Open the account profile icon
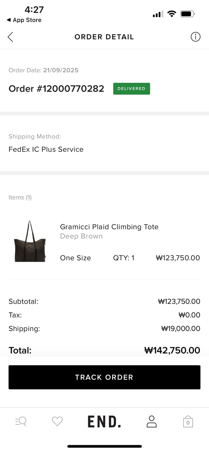209x452 pixels. click(151, 421)
